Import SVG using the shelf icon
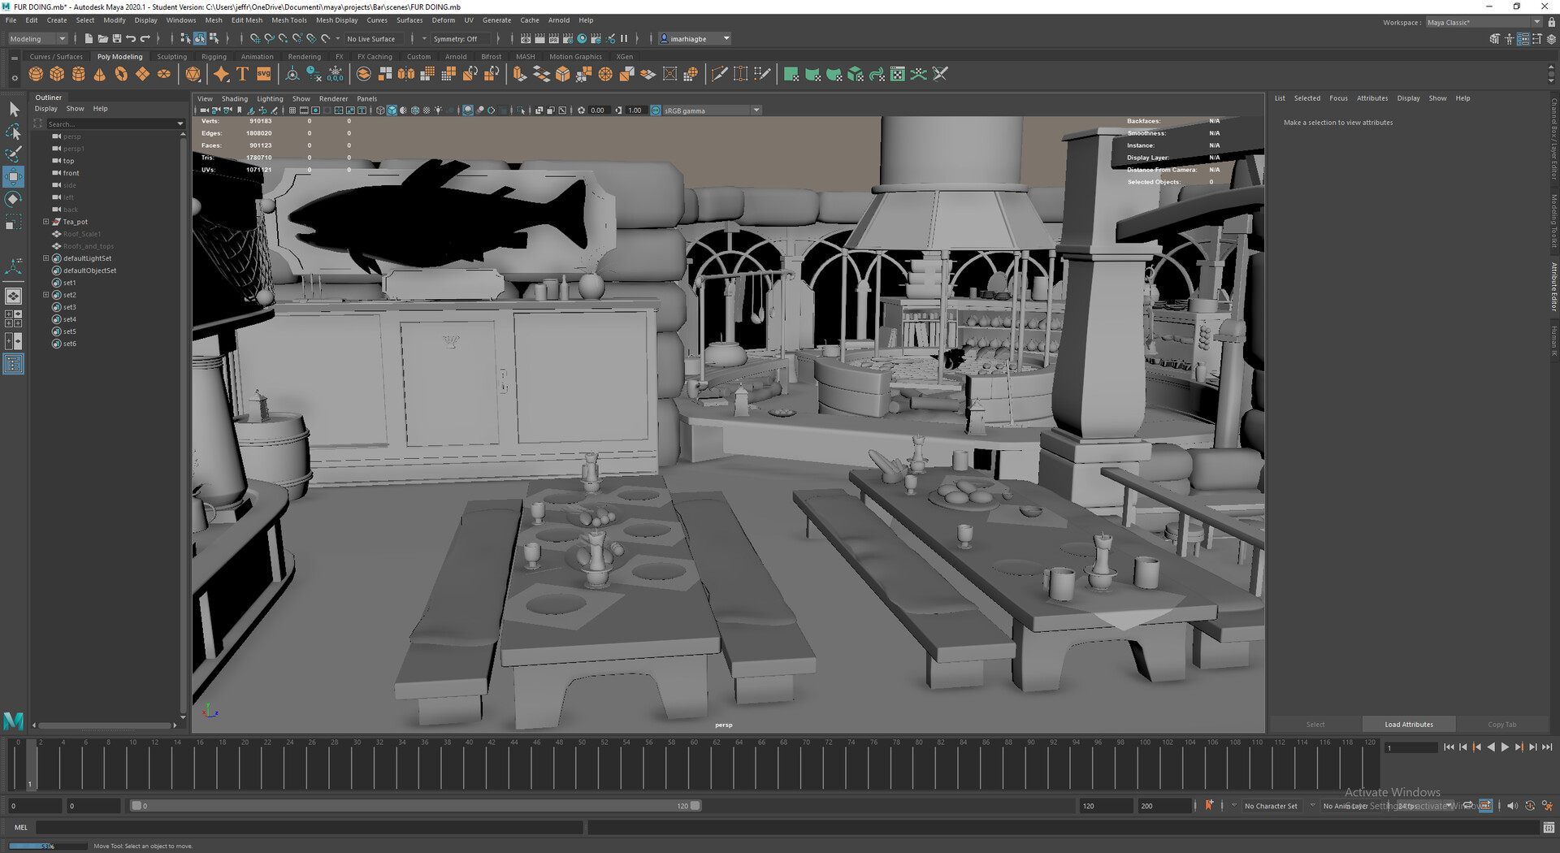This screenshot has width=1560, height=853. point(264,74)
